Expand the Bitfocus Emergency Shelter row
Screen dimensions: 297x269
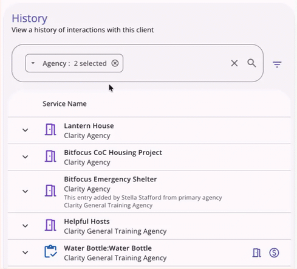pyautogui.click(x=26, y=191)
